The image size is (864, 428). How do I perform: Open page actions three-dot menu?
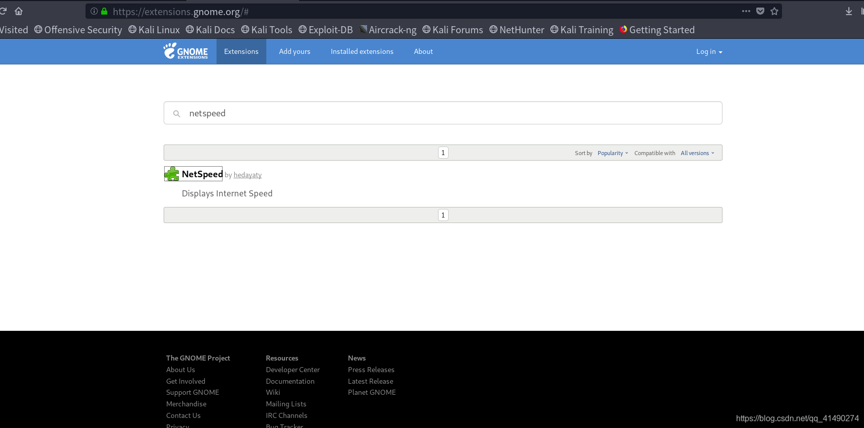(x=746, y=11)
